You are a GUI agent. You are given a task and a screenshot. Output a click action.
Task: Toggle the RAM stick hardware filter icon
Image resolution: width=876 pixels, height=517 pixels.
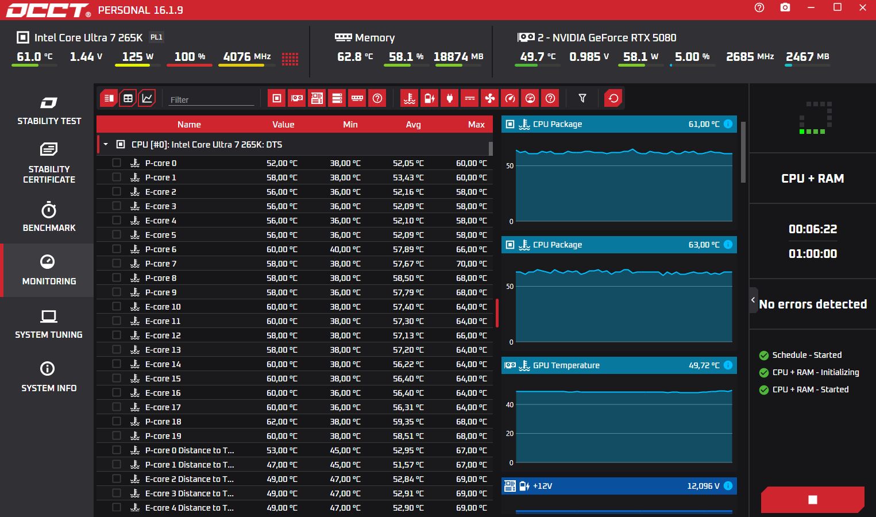click(x=357, y=98)
